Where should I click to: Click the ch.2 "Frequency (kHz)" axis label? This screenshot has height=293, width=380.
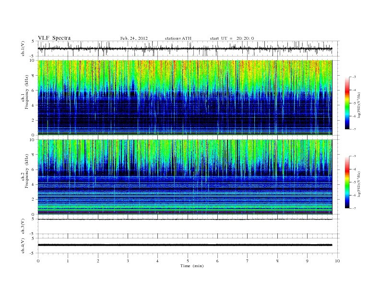tap(27, 171)
